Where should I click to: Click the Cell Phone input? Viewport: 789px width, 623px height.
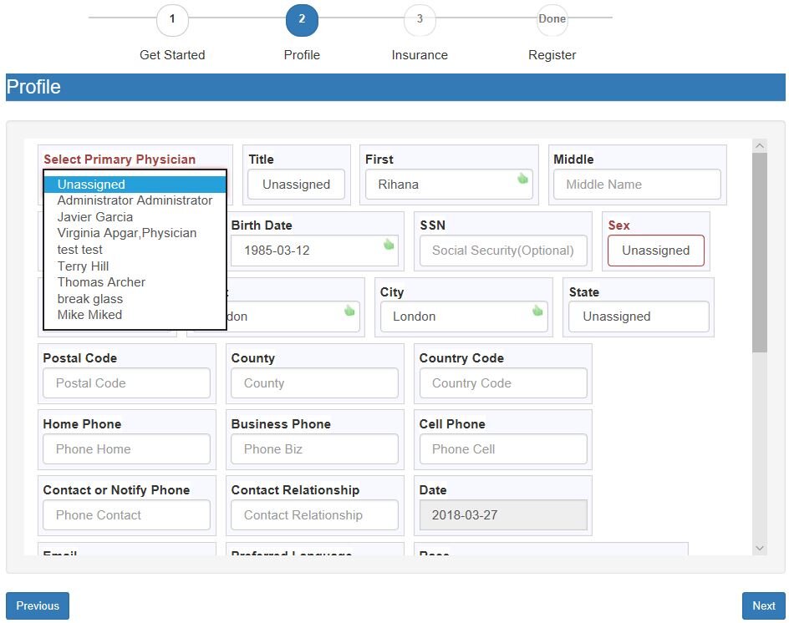click(x=503, y=449)
